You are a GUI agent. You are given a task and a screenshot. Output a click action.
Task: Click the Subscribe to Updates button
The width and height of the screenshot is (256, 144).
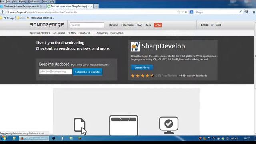tap(88, 72)
